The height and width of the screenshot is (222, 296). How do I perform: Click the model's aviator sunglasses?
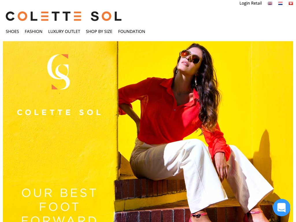tap(190, 56)
